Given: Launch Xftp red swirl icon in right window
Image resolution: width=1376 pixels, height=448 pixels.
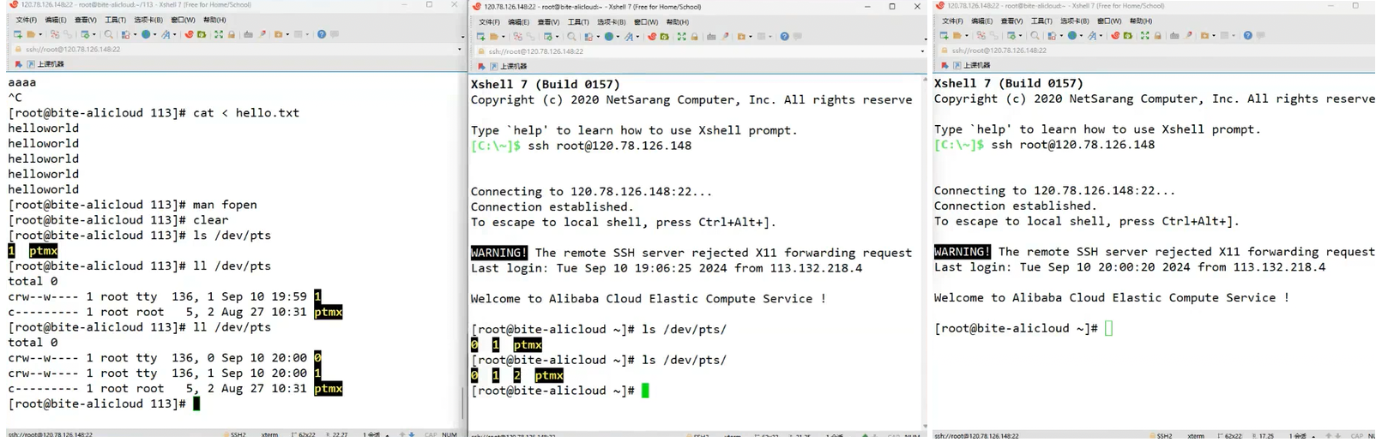Looking at the screenshot, I should click(1115, 35).
